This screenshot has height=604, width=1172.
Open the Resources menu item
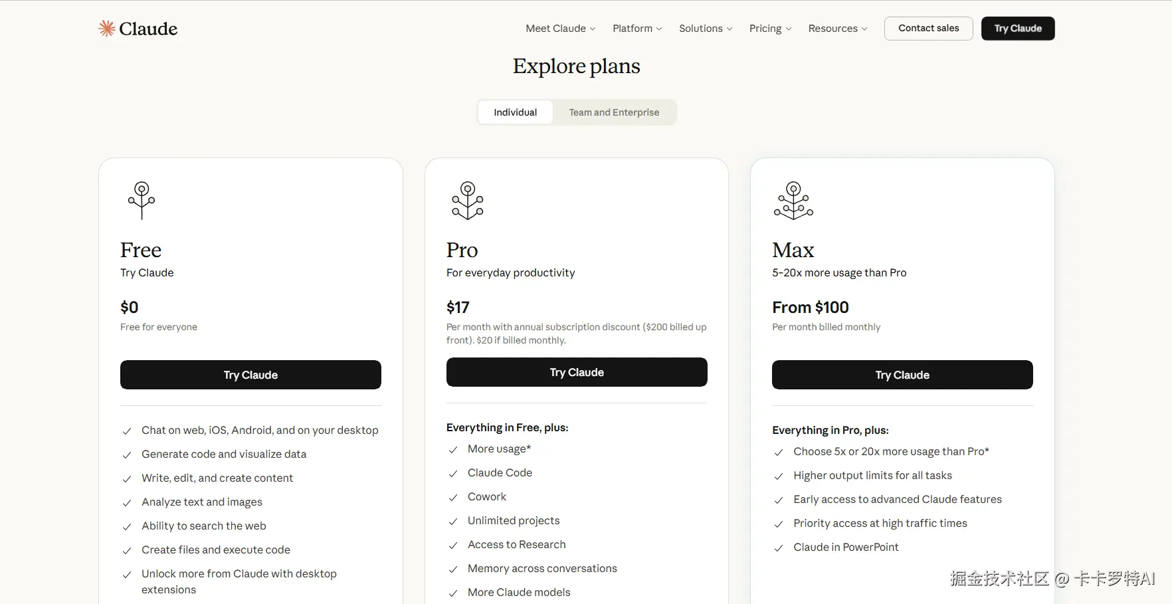[838, 29]
